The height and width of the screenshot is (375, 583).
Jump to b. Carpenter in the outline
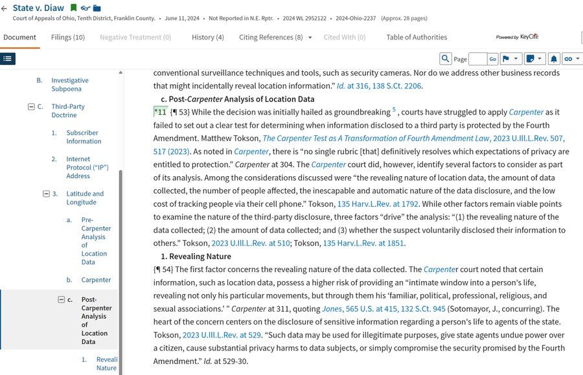coord(96,280)
